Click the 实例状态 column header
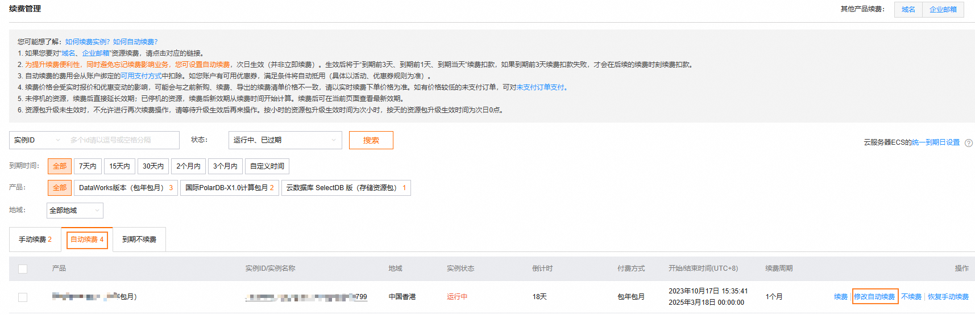The image size is (975, 315). (460, 268)
